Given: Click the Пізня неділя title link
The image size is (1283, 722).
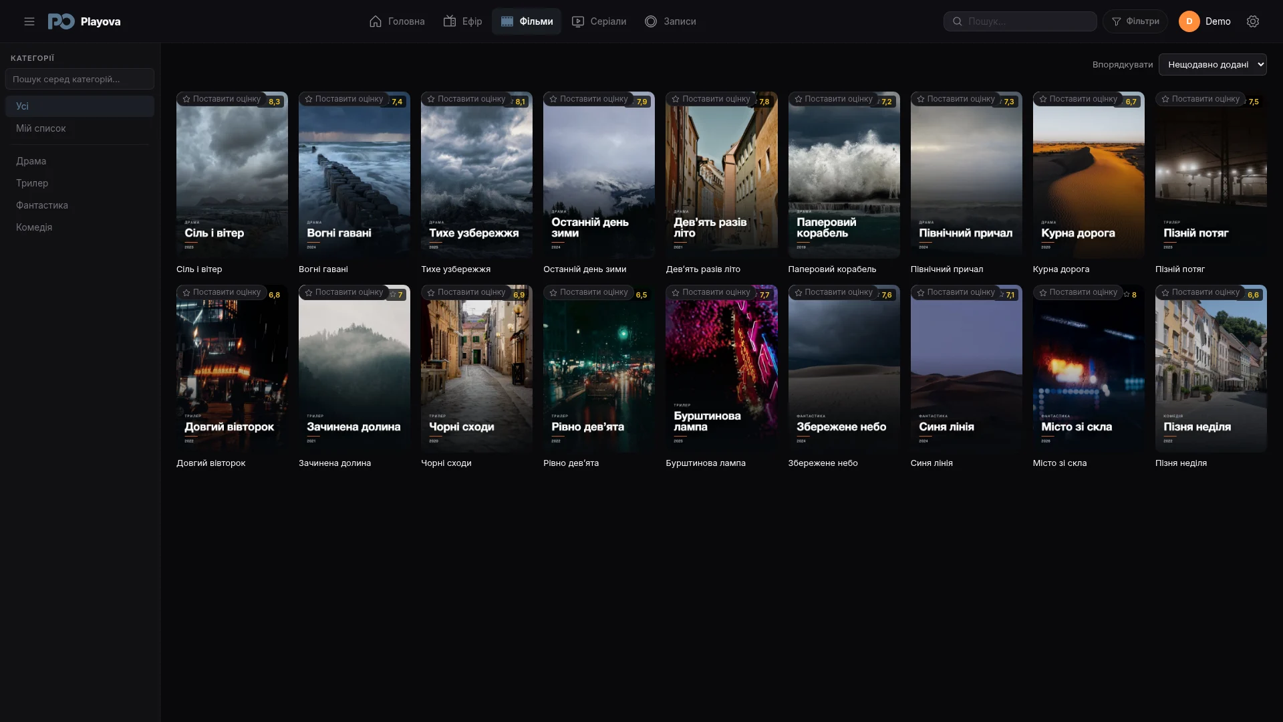Looking at the screenshot, I should [x=1181, y=463].
